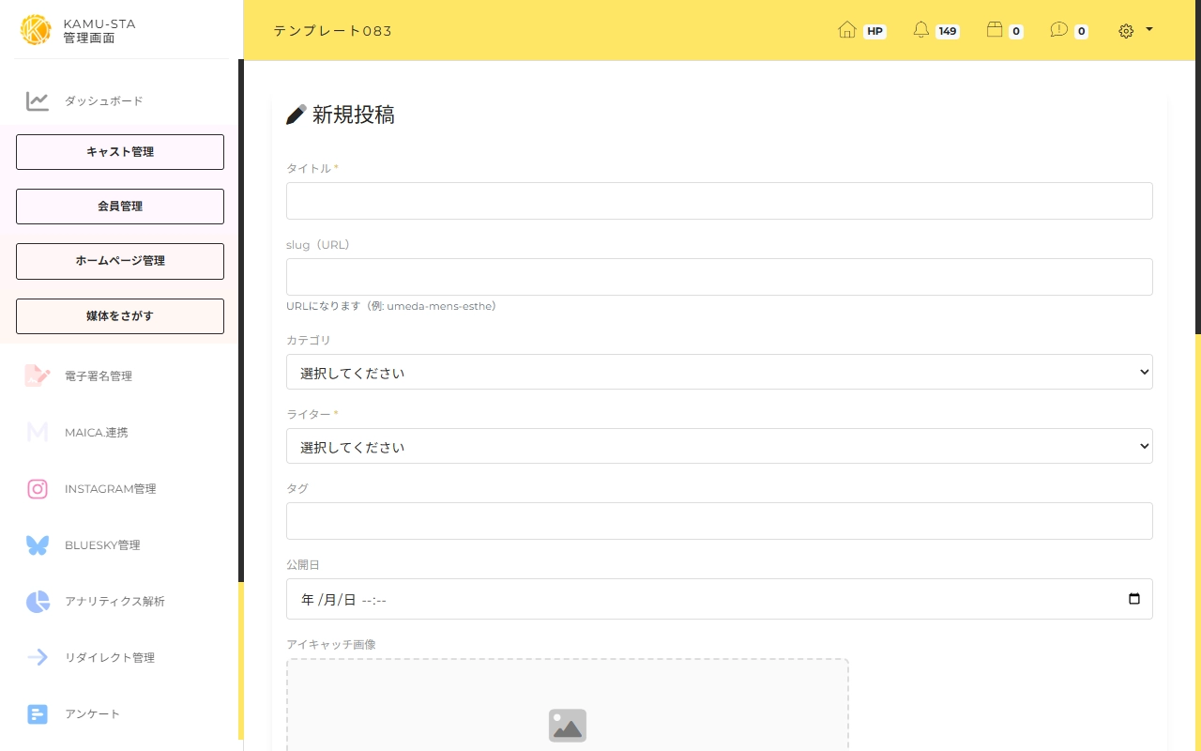The image size is (1201, 751).
Task: Open the 会員管理 section
Action: [x=120, y=207]
